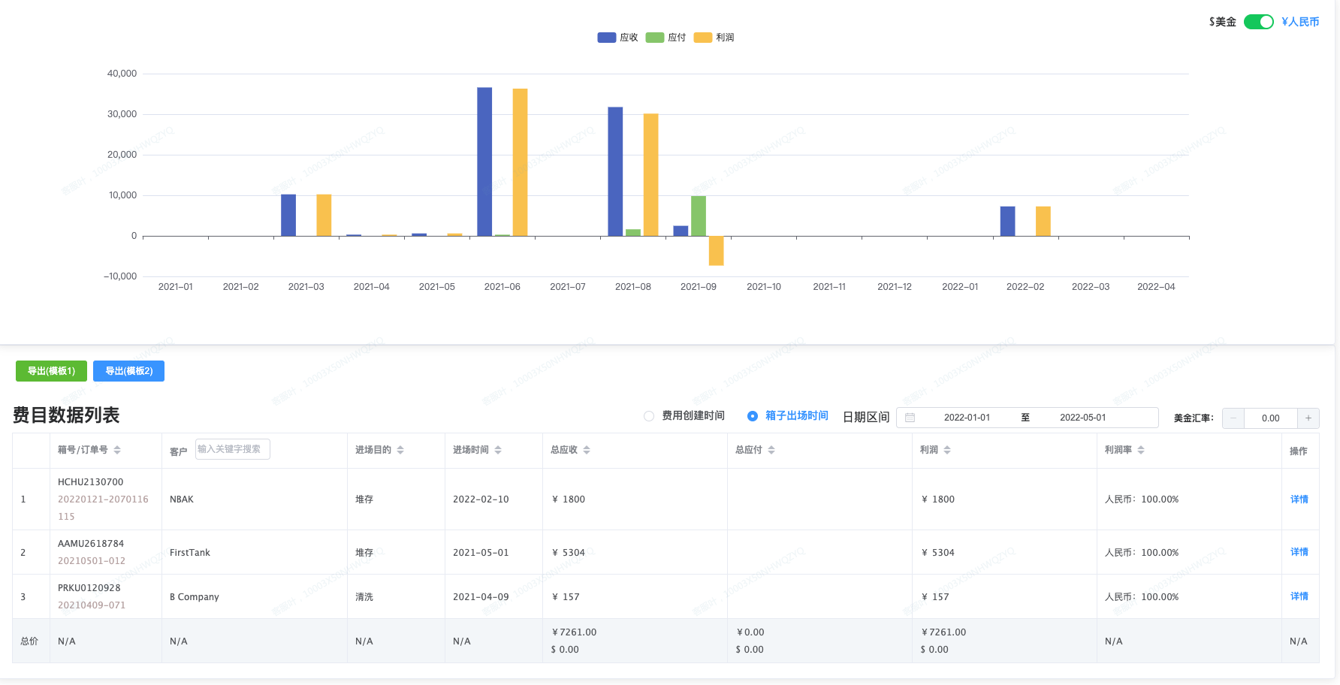The height and width of the screenshot is (685, 1340).
Task: Decrease 美金汇率 with minus button
Action: coord(1233,418)
